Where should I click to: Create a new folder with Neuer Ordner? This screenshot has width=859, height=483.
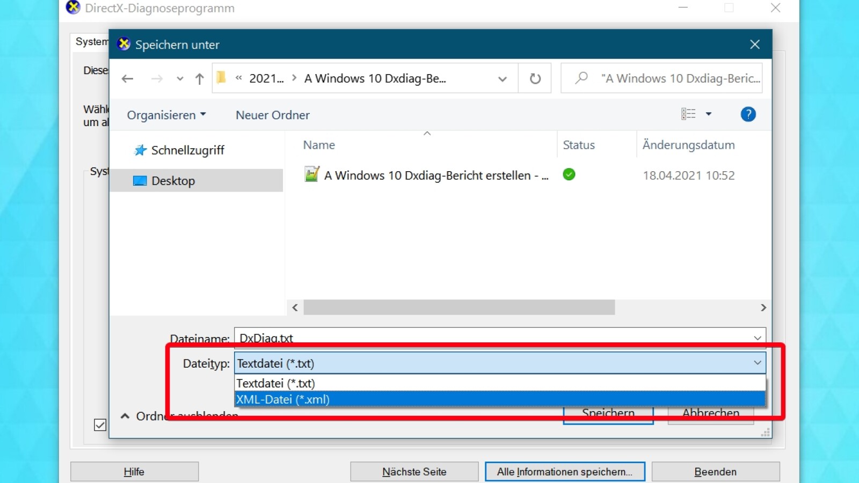click(273, 115)
